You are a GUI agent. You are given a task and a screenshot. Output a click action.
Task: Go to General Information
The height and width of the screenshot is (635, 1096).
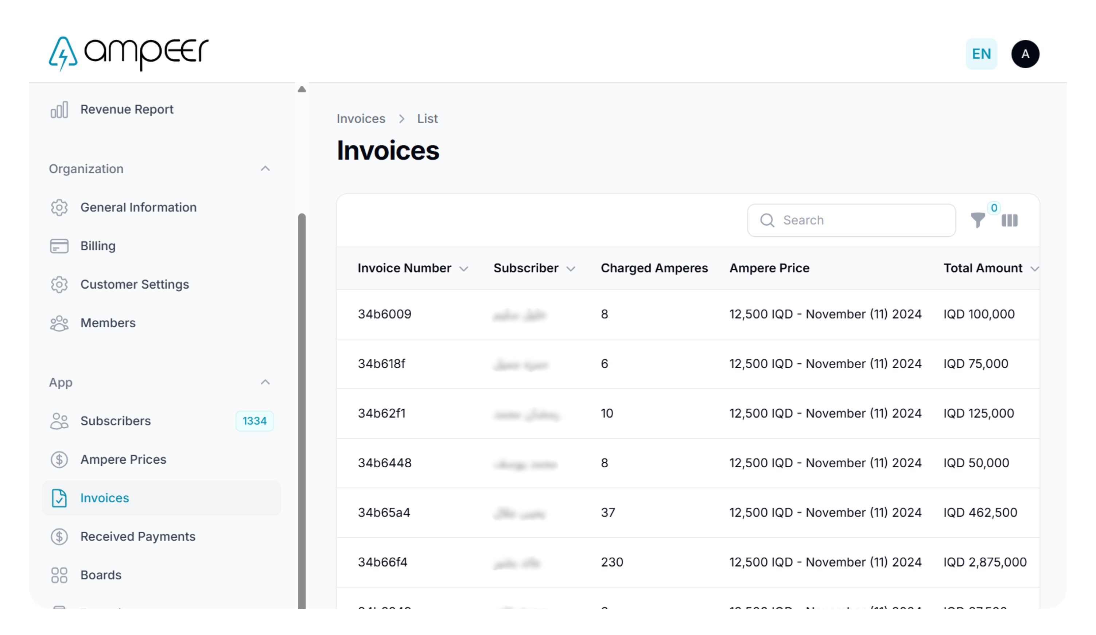coord(138,207)
